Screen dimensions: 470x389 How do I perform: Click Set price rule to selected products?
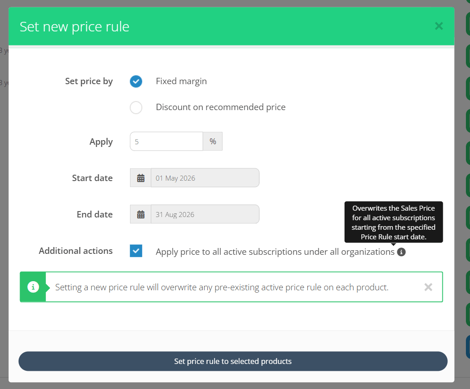point(233,361)
